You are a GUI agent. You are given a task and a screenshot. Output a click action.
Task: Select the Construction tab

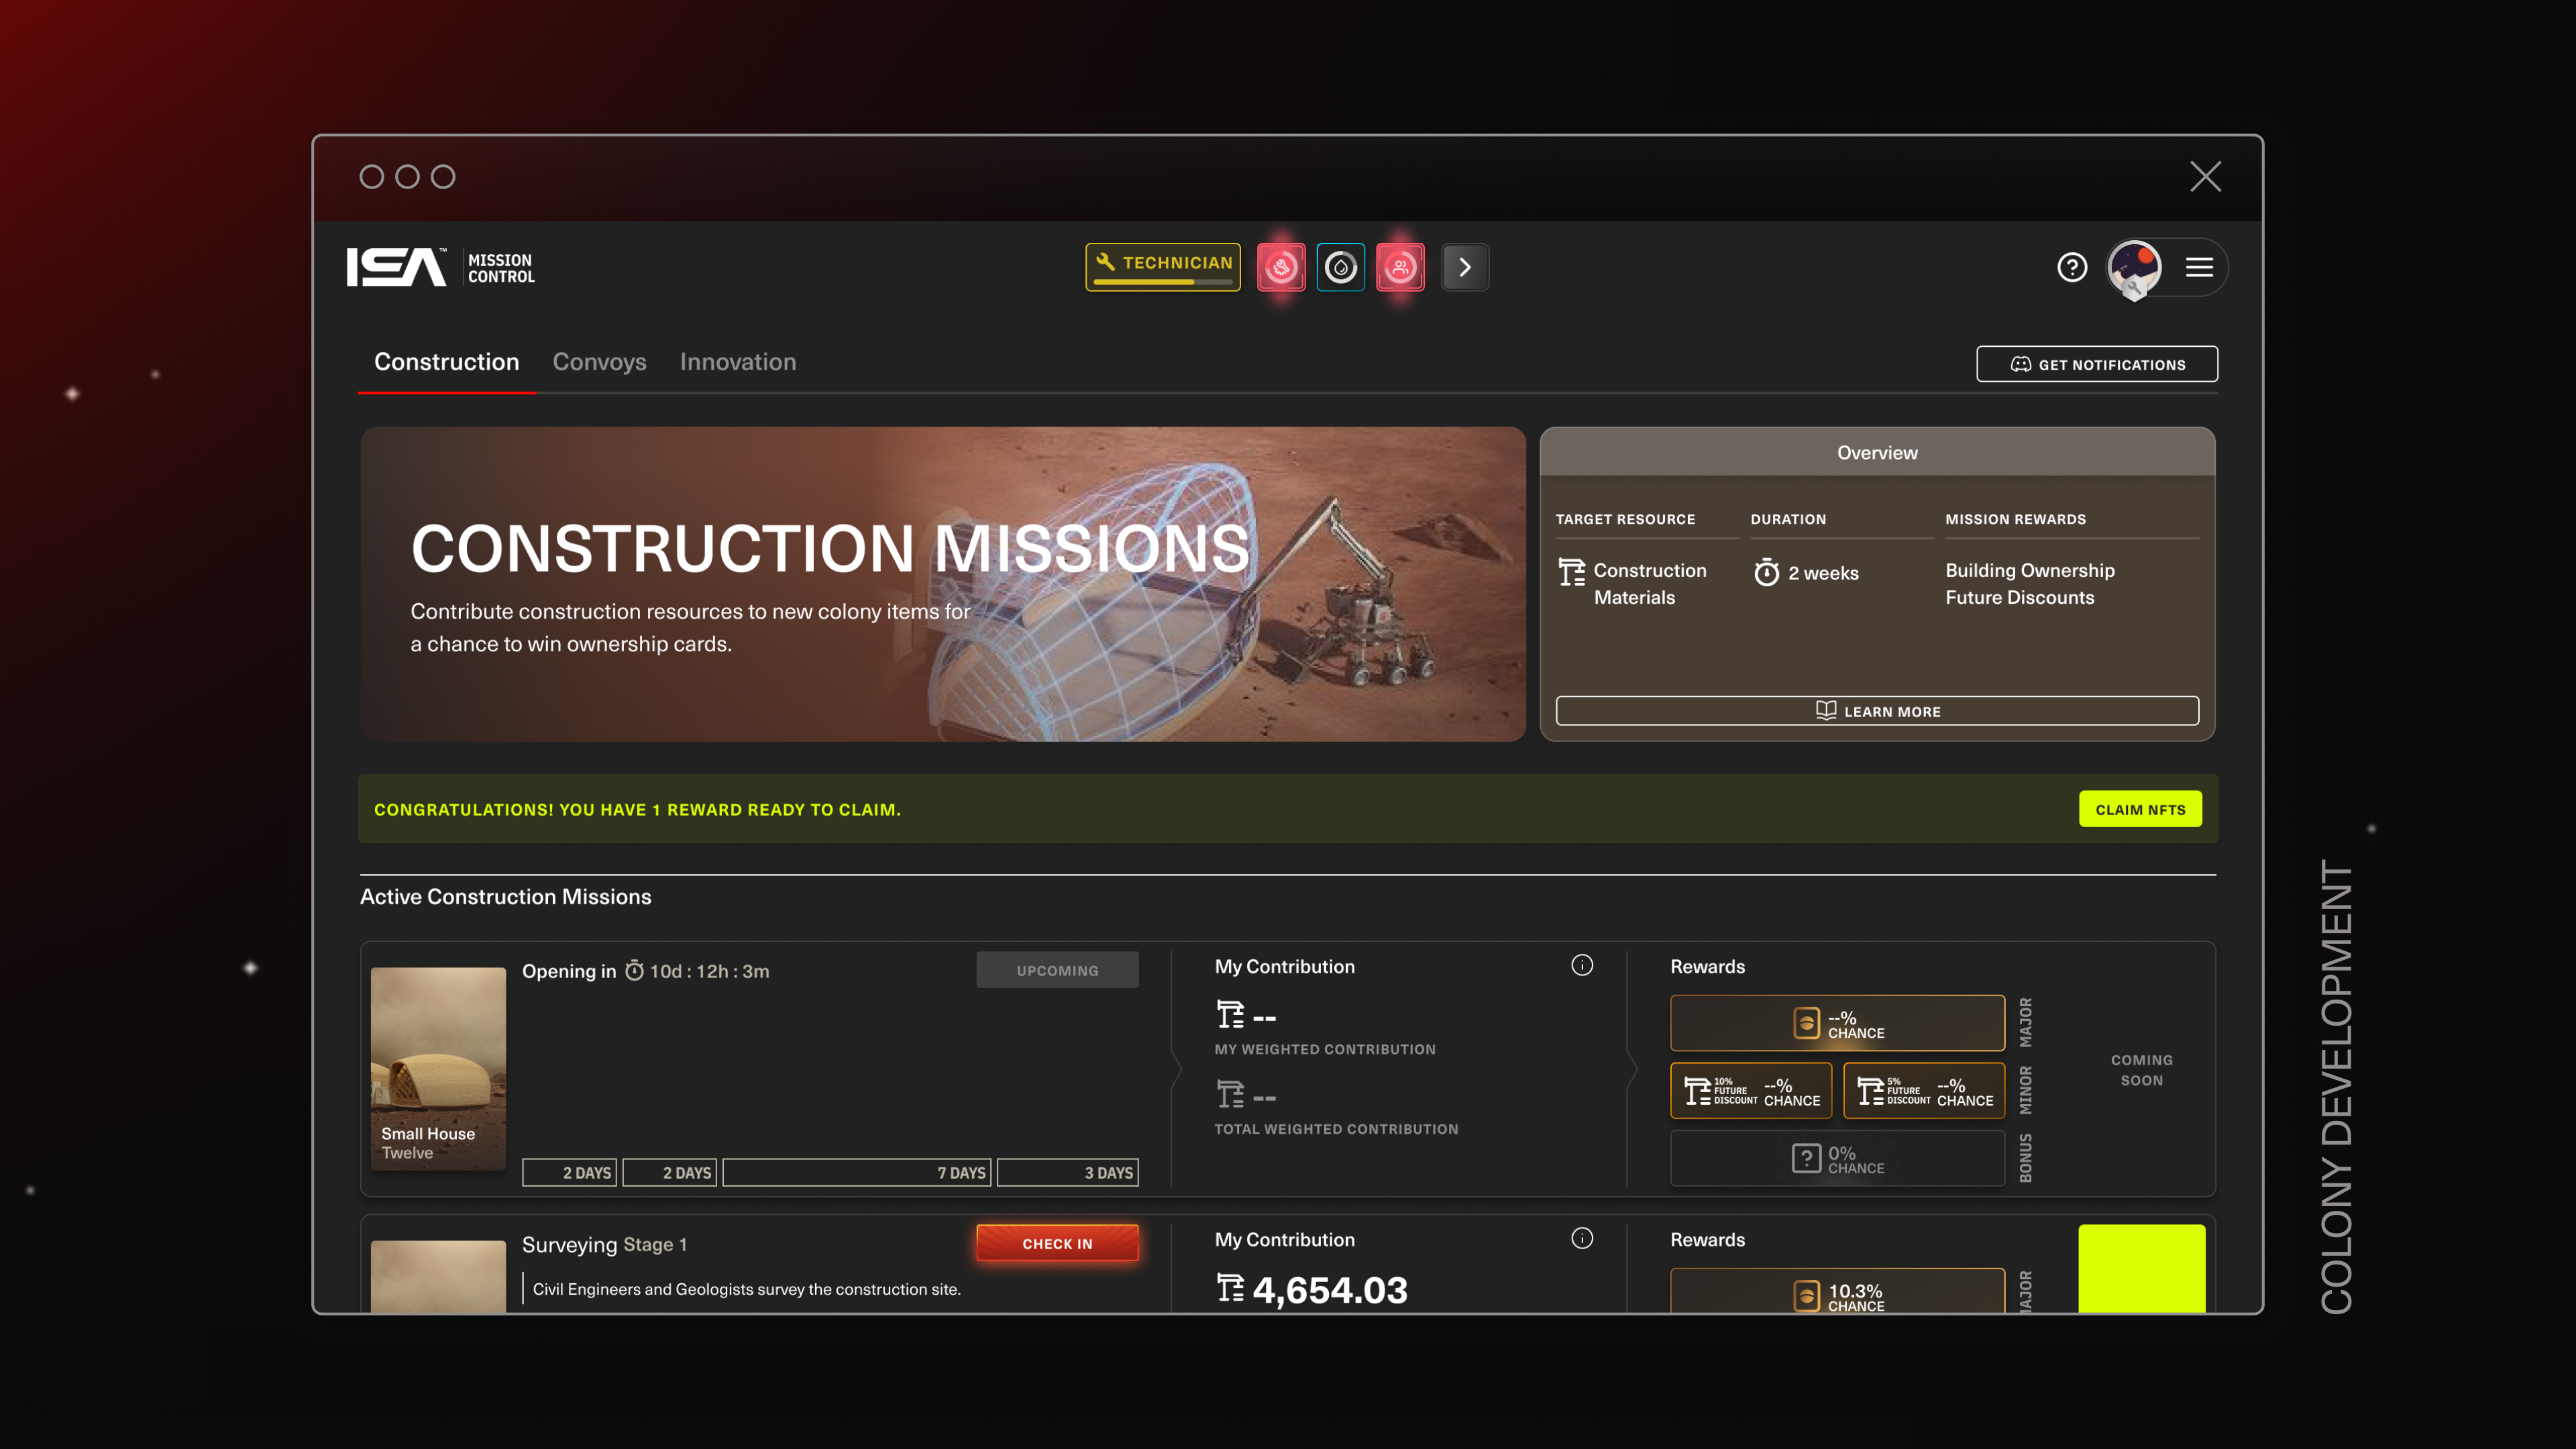[x=446, y=362]
